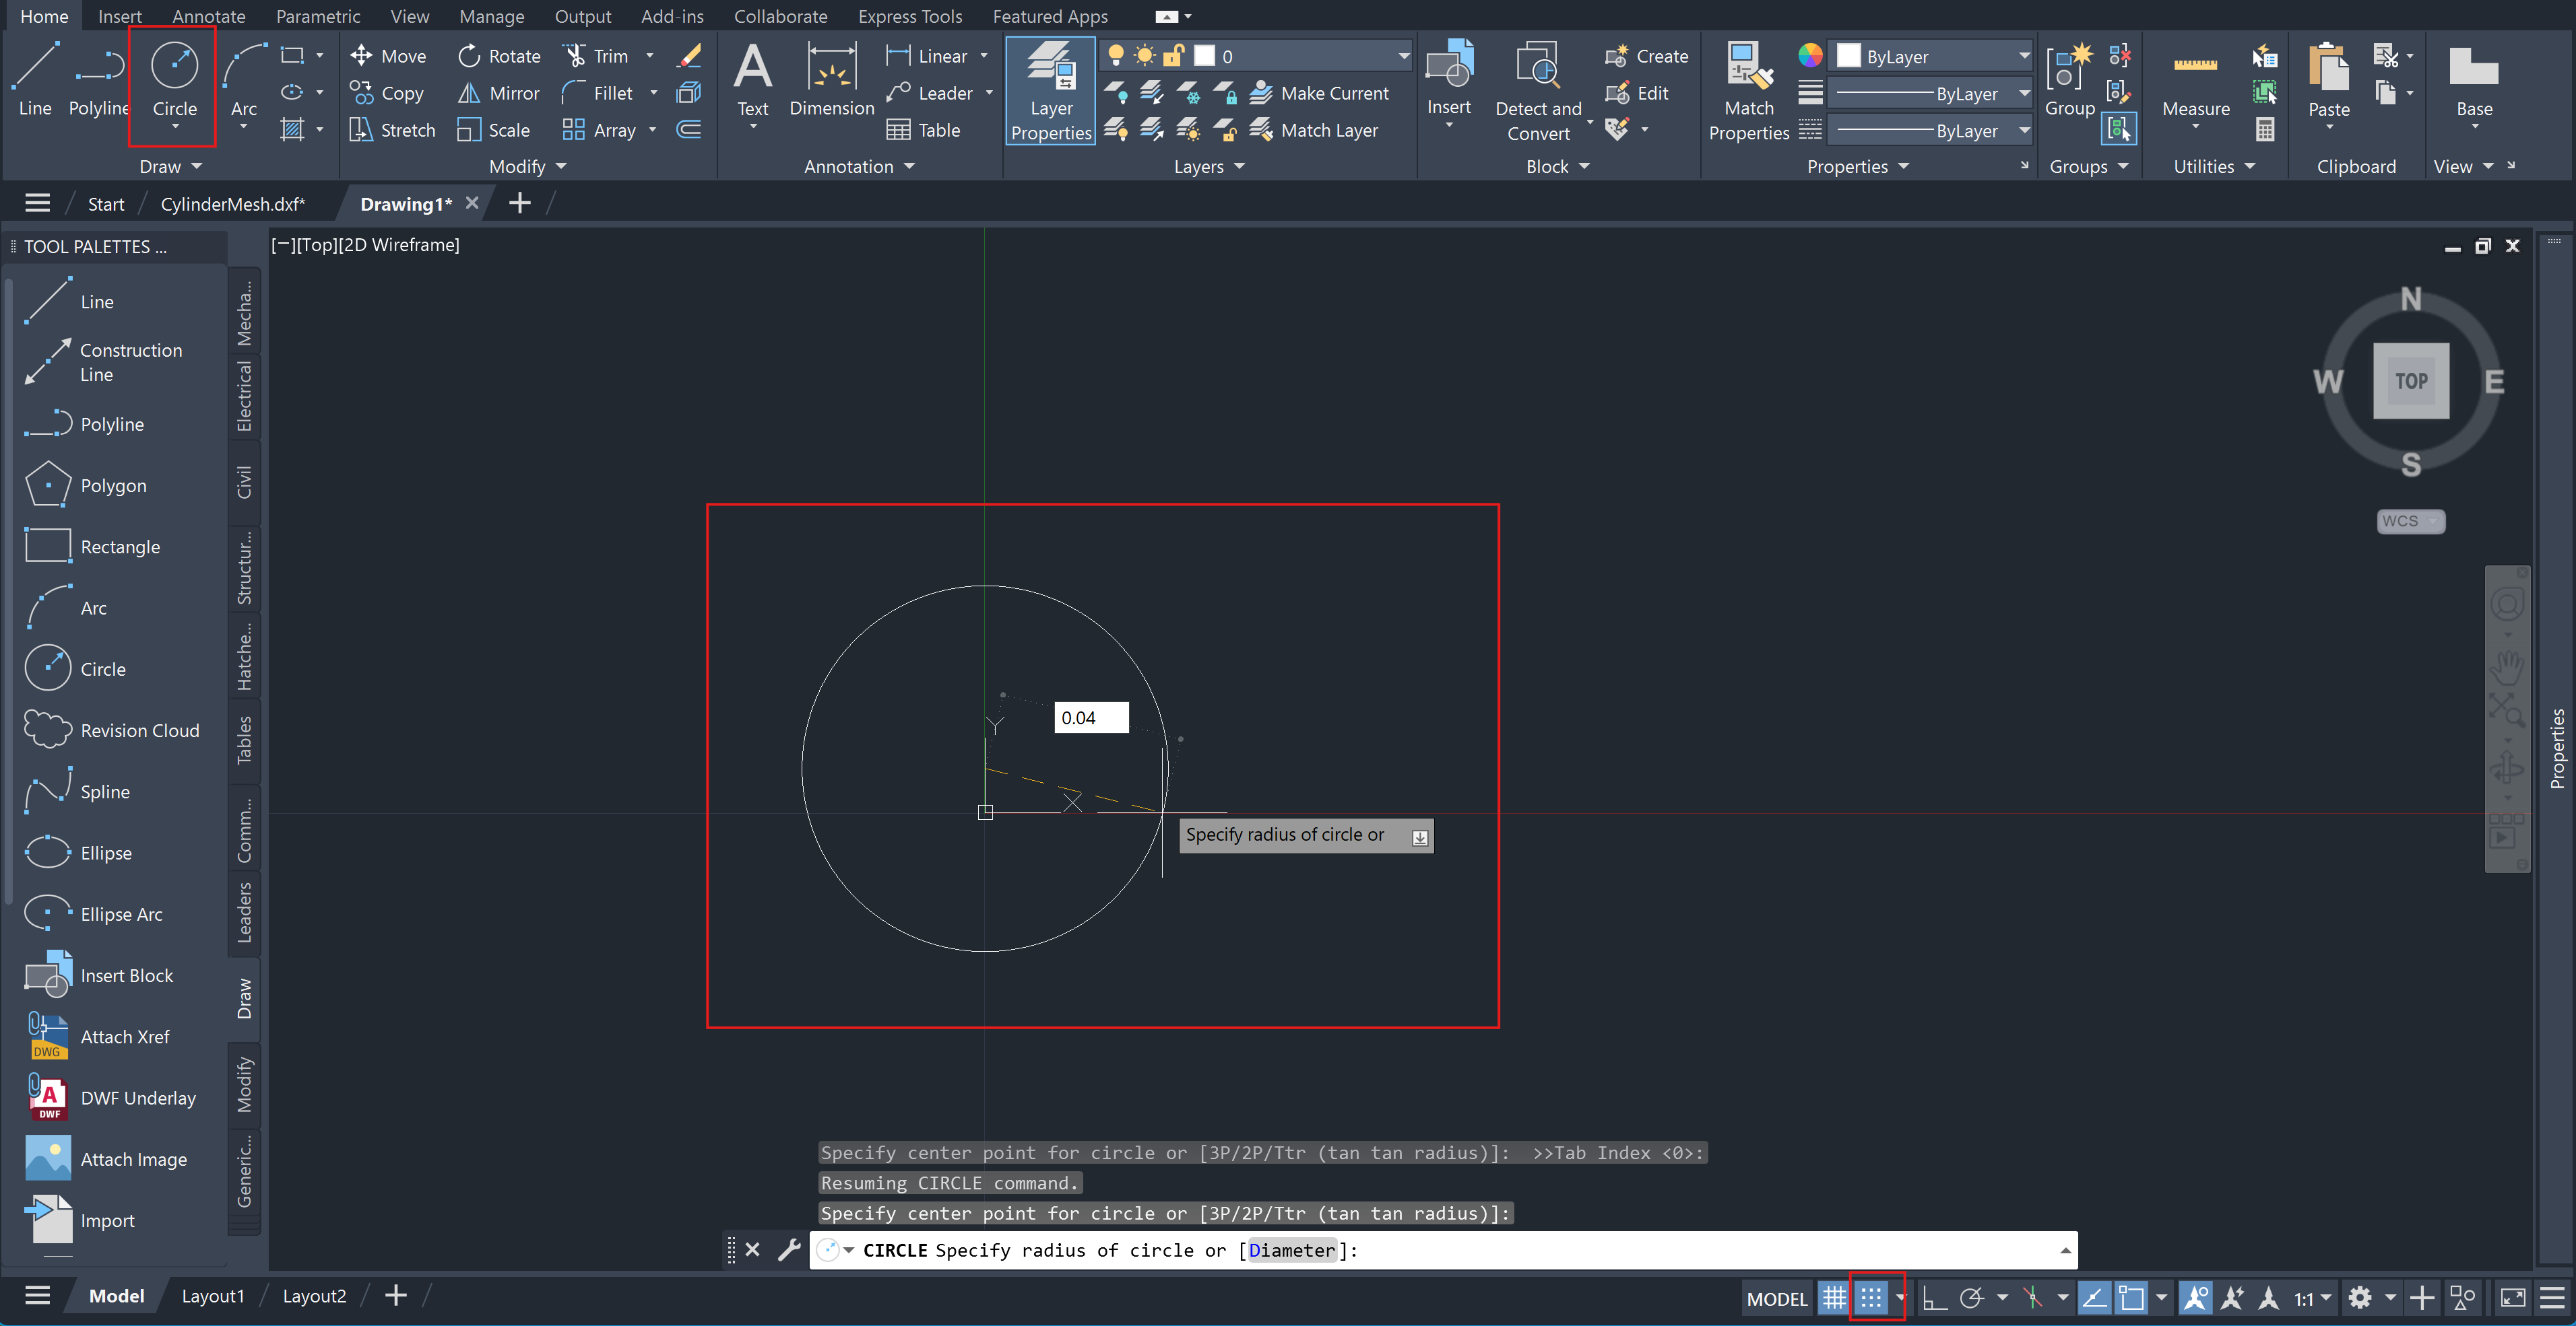Select the Move tool in Modify panel

[388, 56]
